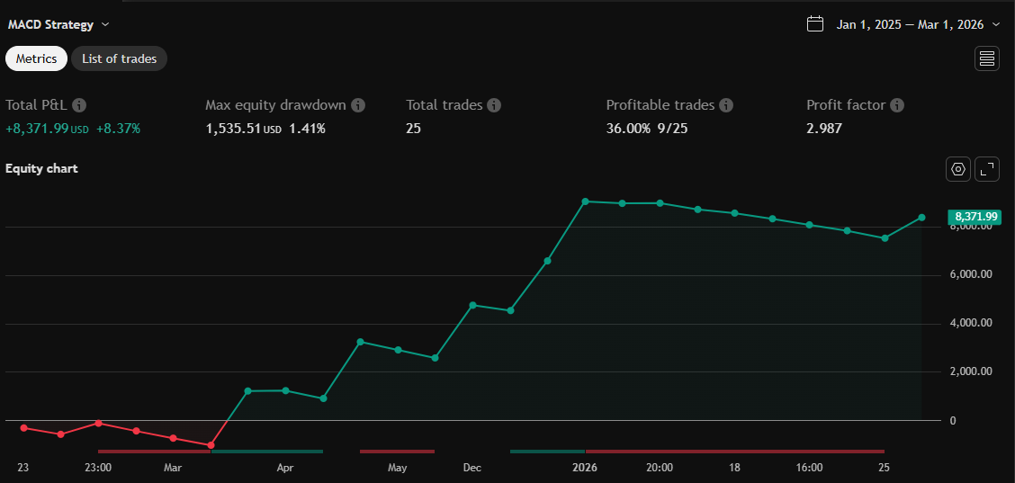
Task: Select the last data point on equity chart
Action: click(921, 217)
